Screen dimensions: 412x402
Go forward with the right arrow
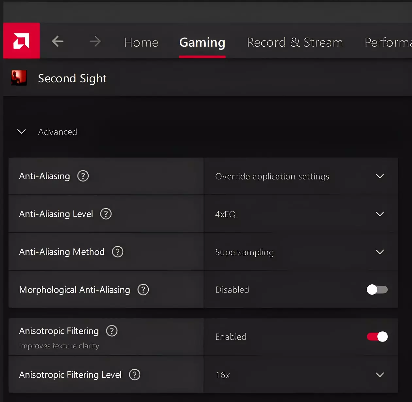(x=95, y=41)
